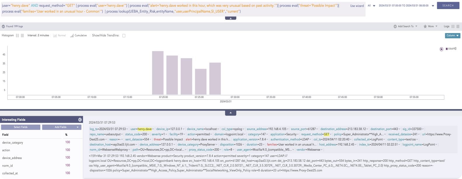Click the log timestamp 2024/03/31 07:29:53 heading

[102, 123]
